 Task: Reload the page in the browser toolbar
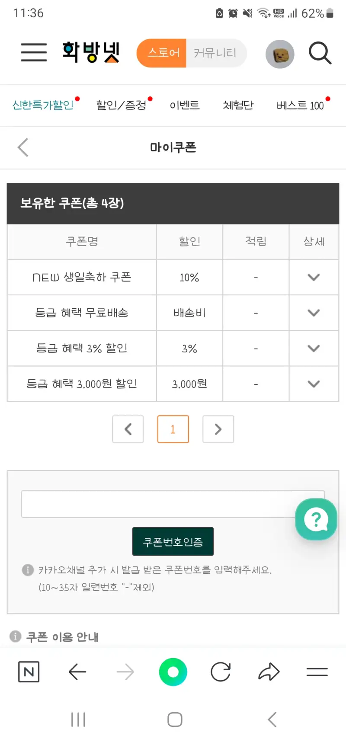coord(221,672)
